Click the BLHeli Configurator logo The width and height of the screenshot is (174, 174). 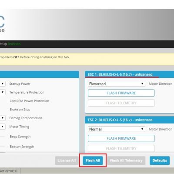point(2,24)
